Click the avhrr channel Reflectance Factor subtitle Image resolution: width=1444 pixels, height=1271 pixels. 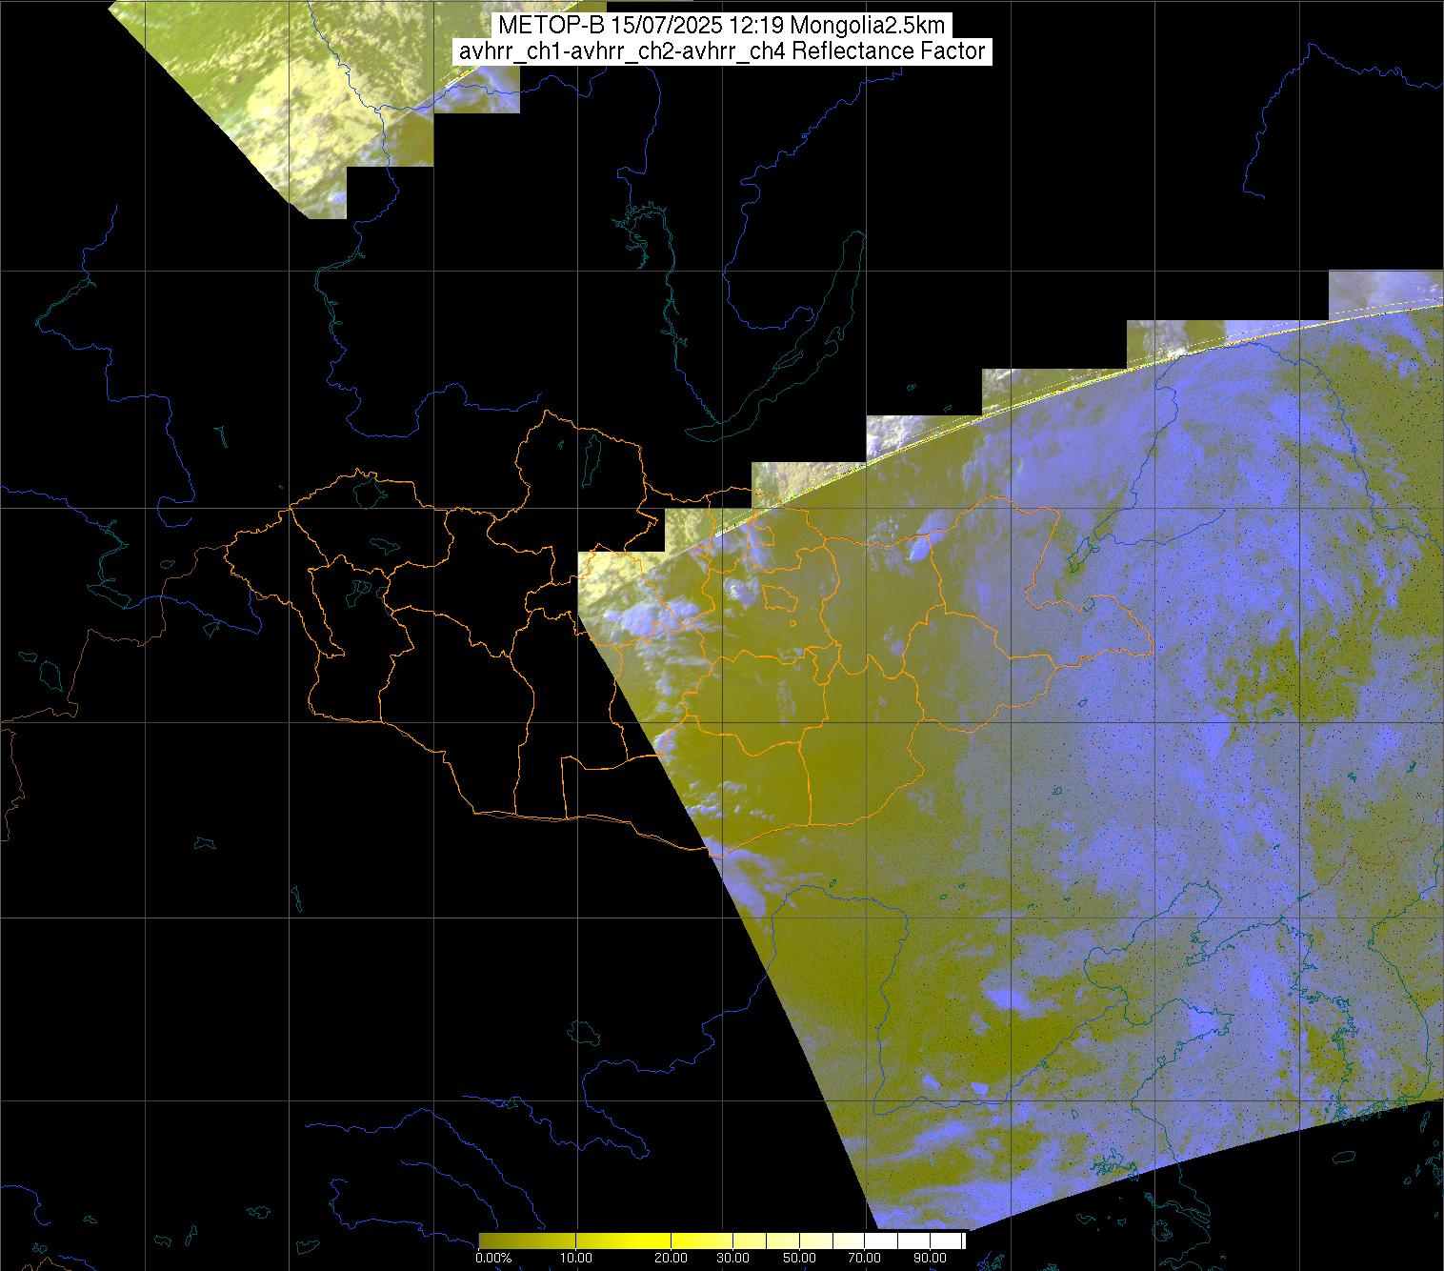coord(721,51)
